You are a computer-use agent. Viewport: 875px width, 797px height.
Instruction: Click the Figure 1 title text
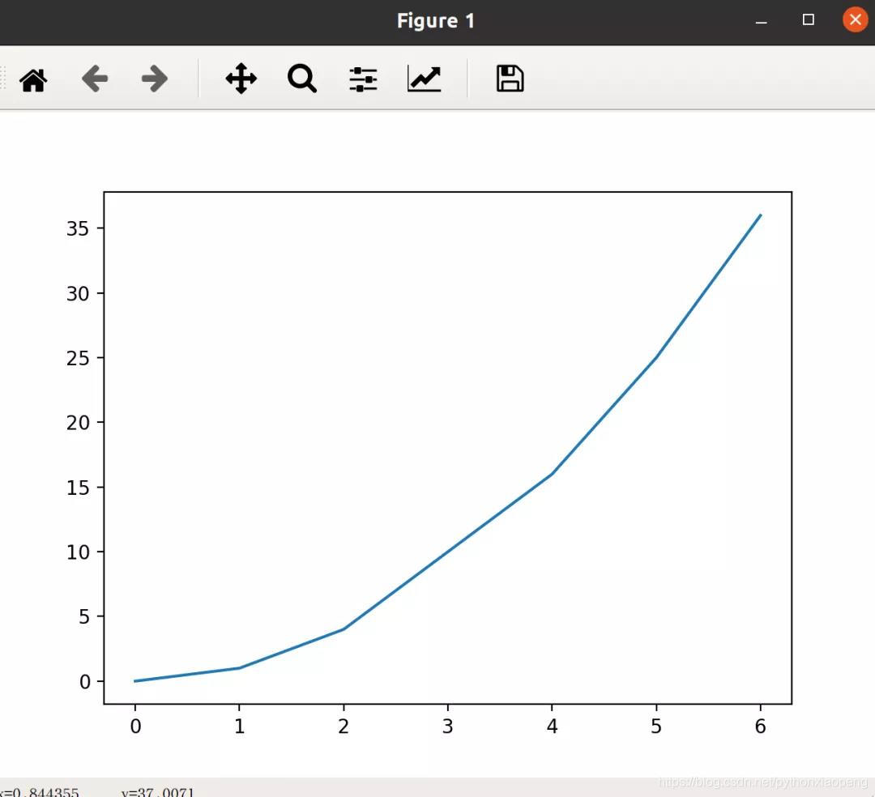[x=436, y=20]
